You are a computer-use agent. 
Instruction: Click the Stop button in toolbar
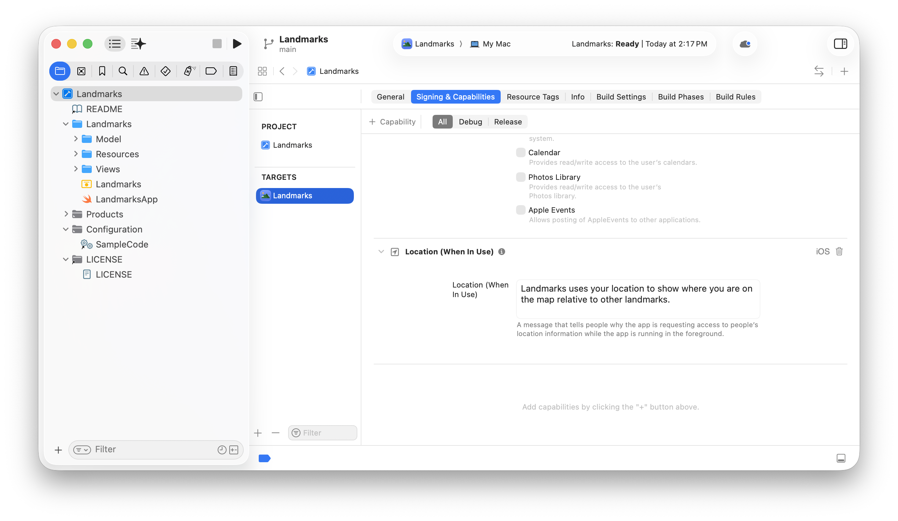click(x=217, y=44)
